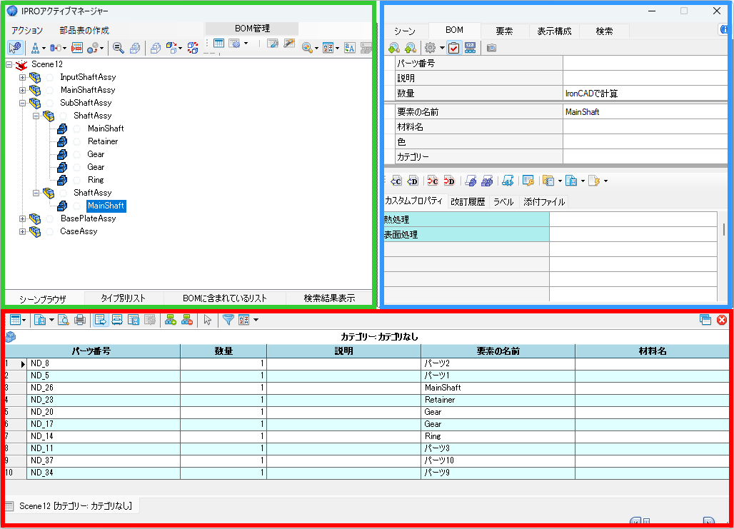
Task: Click the zoom magnifier icon in tree toolbar
Action: coord(119,48)
